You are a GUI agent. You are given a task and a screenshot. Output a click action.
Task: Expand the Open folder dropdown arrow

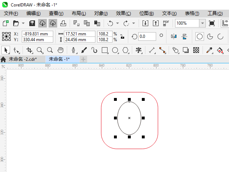point(23,23)
